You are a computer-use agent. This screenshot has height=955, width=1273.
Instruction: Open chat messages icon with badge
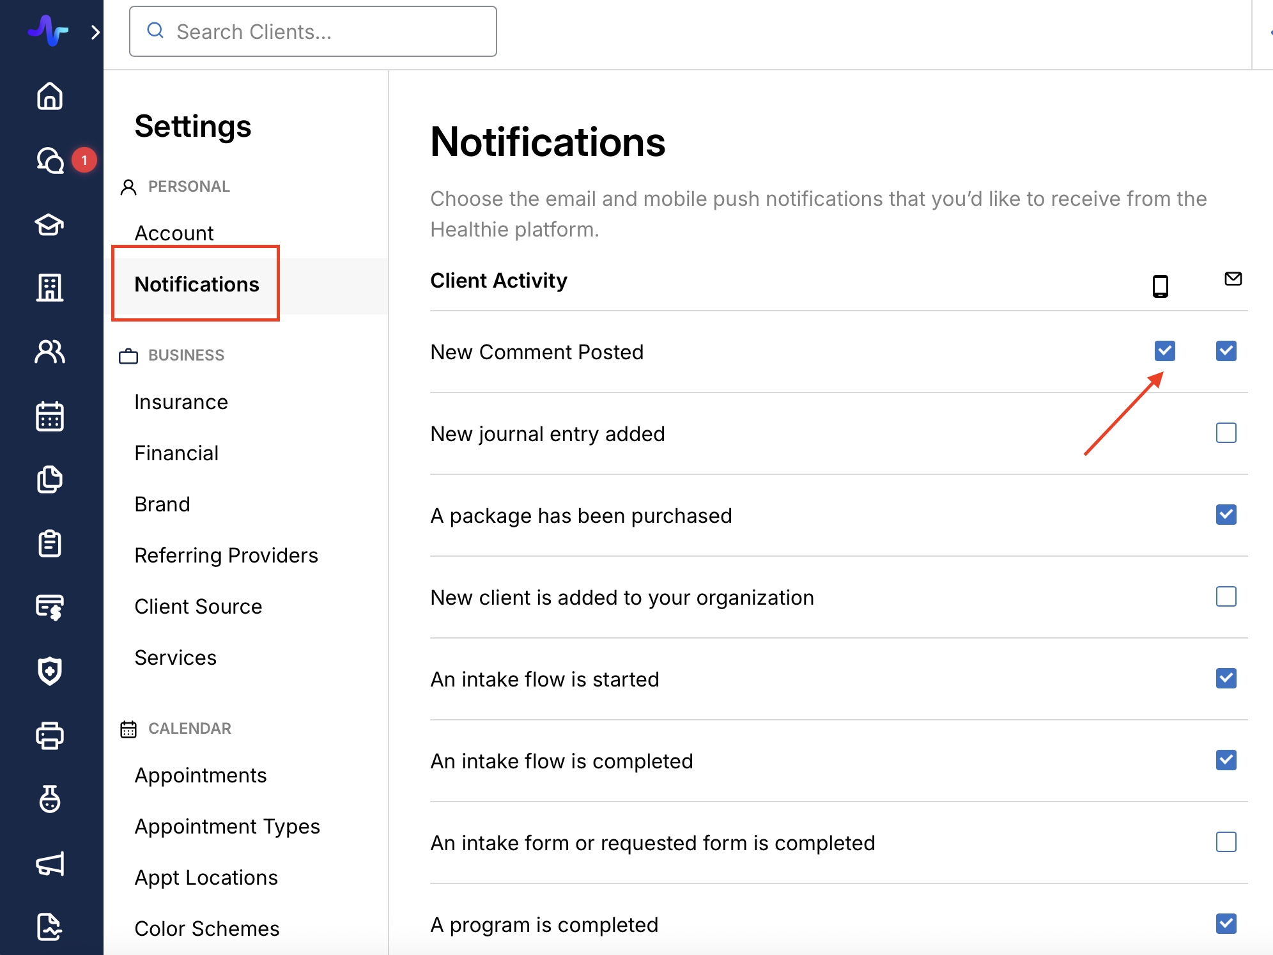coord(50,160)
